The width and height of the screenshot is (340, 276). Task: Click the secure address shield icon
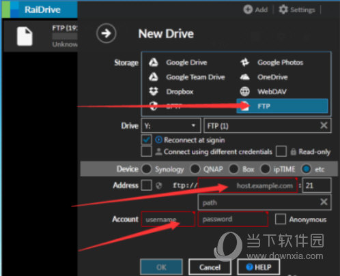159,185
